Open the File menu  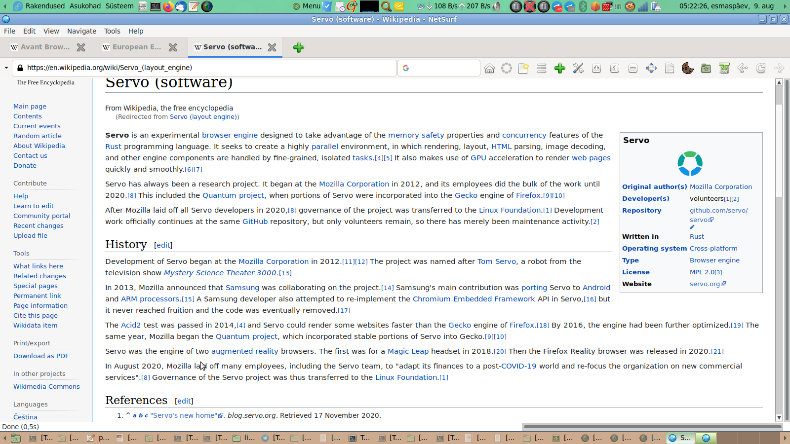click(10, 31)
